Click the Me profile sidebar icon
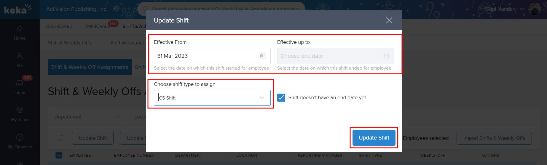The height and width of the screenshot is (165, 547). (x=20, y=56)
